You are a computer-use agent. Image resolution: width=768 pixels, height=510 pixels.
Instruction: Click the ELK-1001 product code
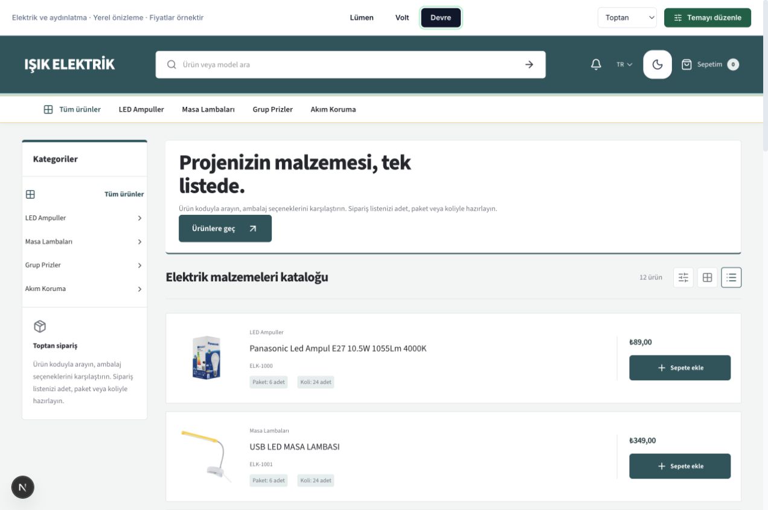point(261,464)
